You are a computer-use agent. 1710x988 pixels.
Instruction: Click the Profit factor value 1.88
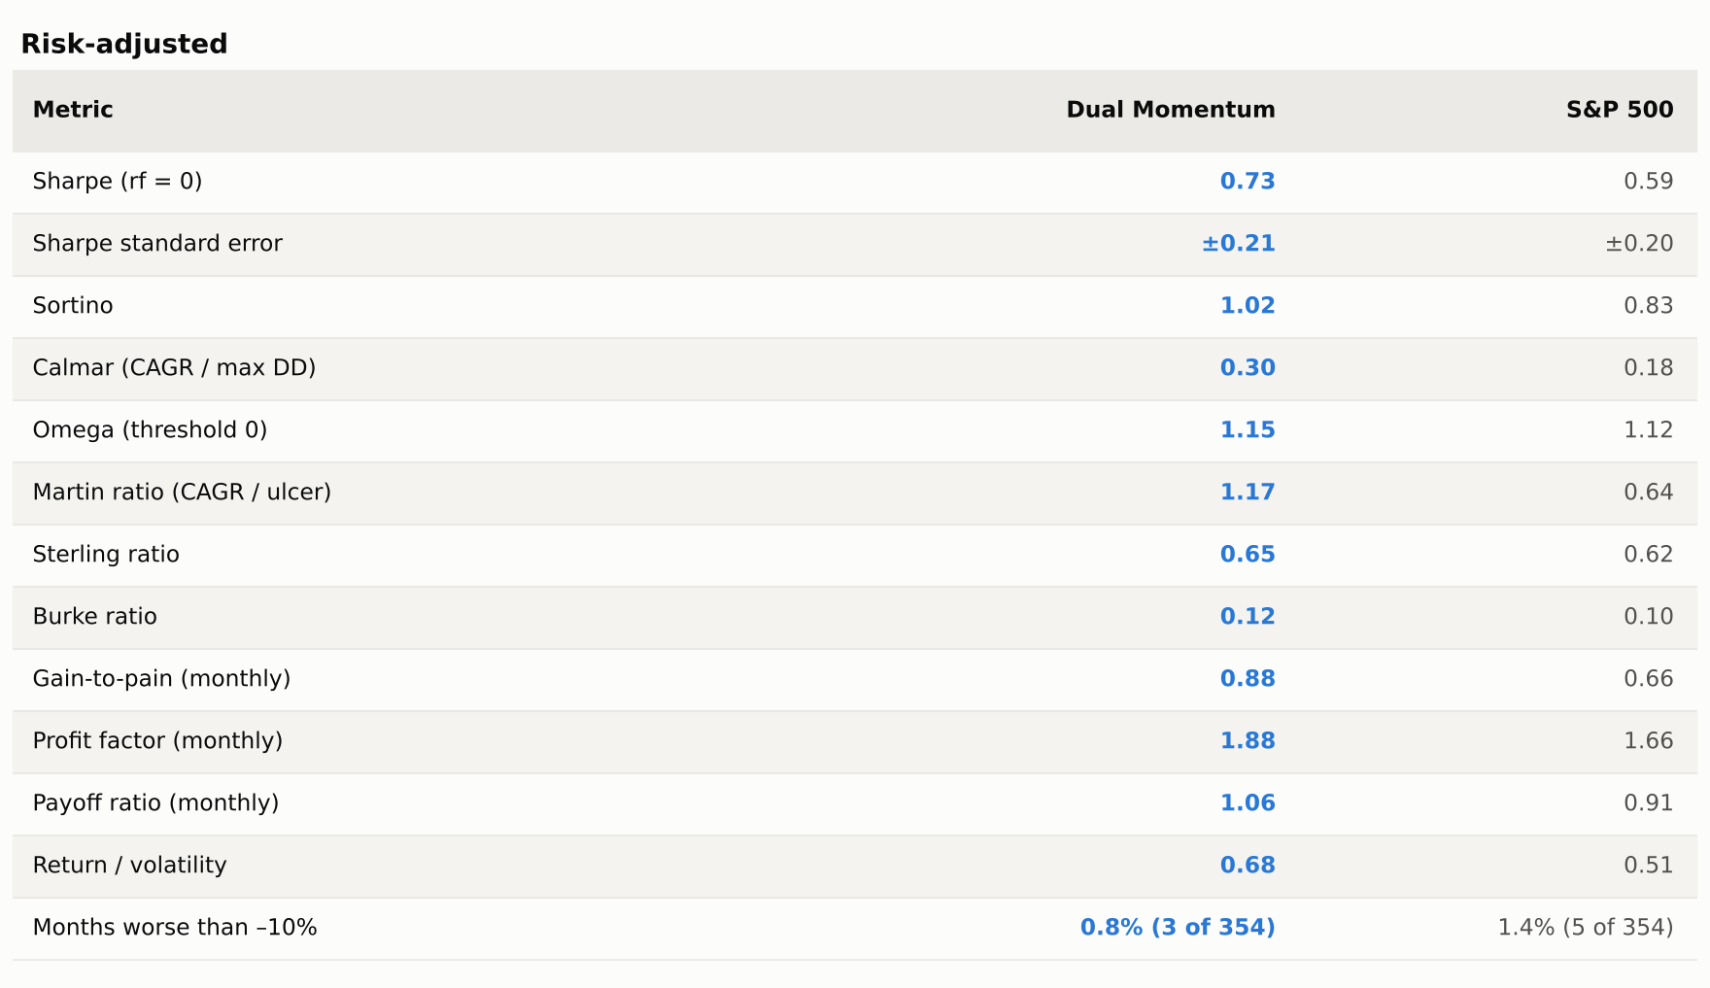1248,741
